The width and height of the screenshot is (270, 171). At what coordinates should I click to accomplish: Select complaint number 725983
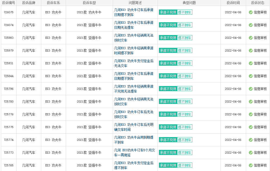[x=9, y=38]
